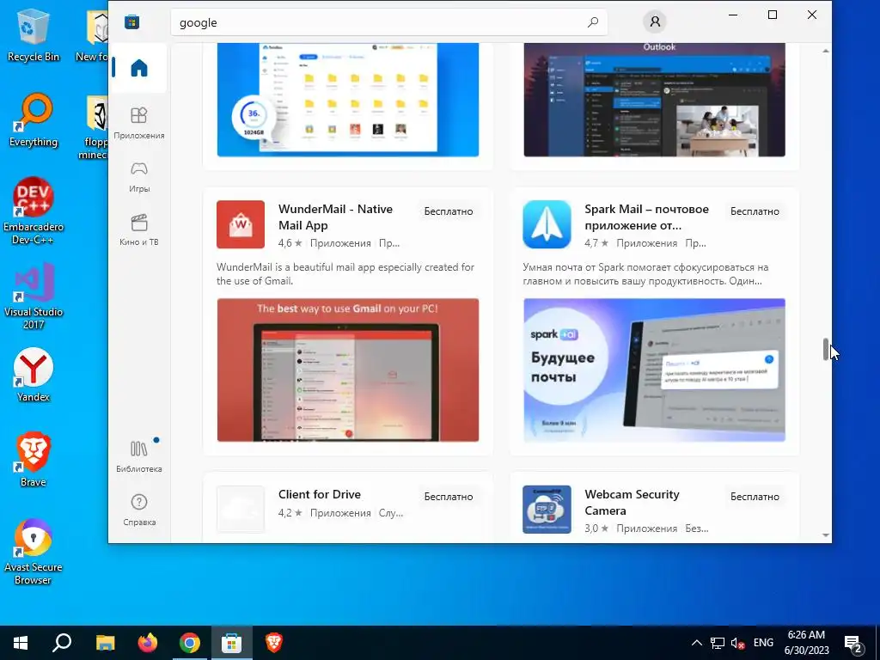
Task: Click Бесплатно button for Spark Mail
Action: [755, 211]
